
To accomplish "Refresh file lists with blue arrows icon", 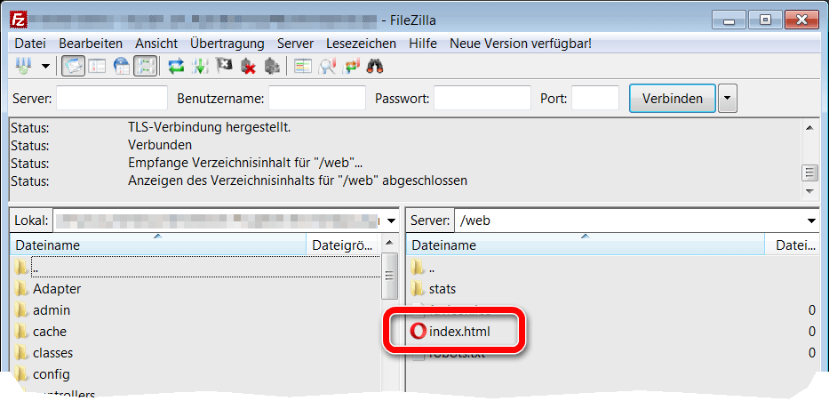I will [176, 67].
